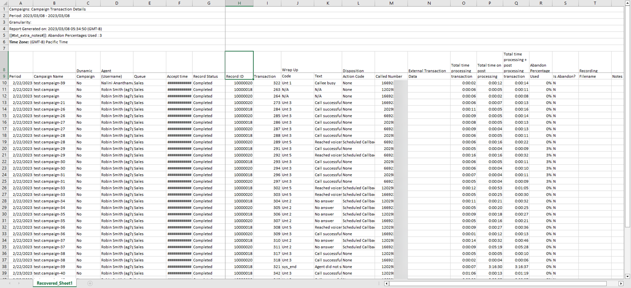Click the 'Called Number' header cell

coord(391,76)
